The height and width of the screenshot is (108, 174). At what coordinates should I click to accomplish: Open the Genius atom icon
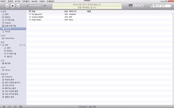tap(3, 70)
